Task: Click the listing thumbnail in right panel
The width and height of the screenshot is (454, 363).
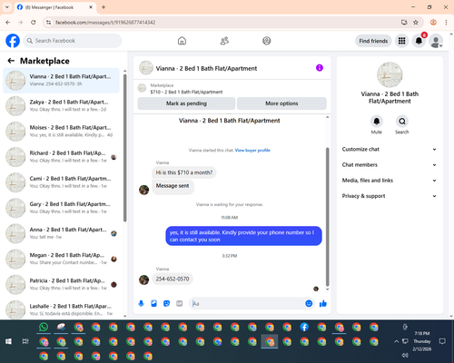Action: click(390, 74)
